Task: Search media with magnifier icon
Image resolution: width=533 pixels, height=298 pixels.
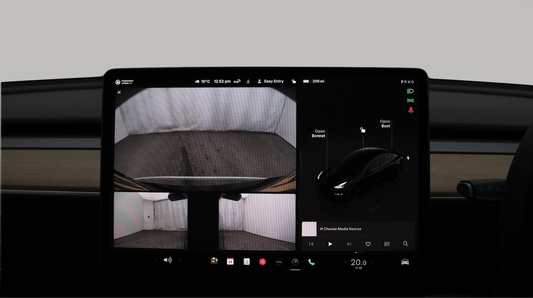Action: (x=405, y=244)
